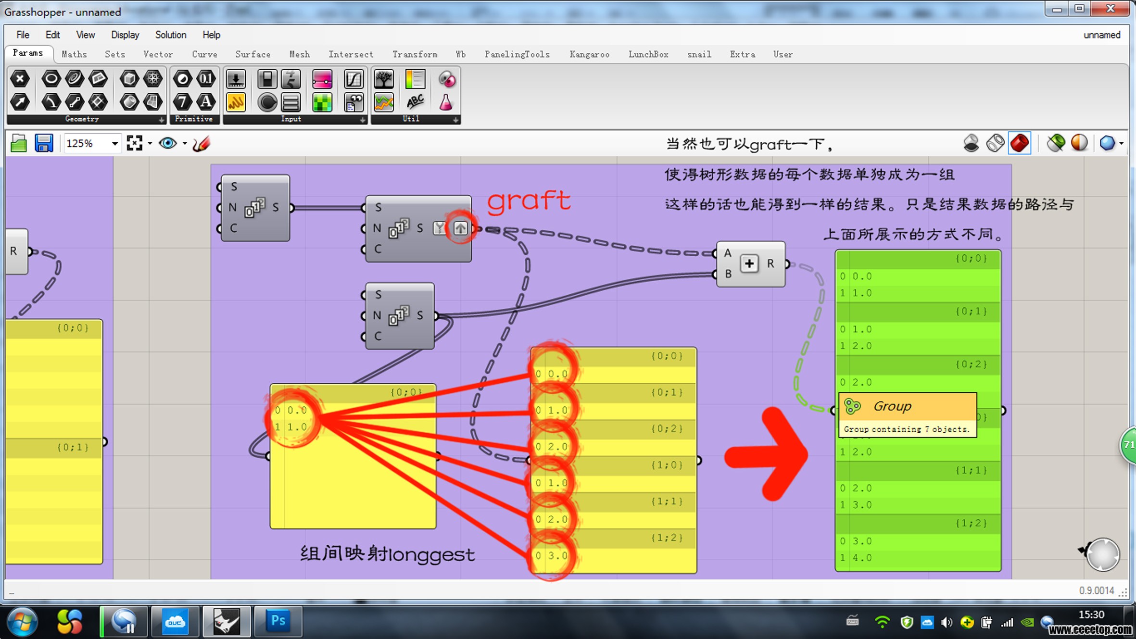Screen dimensions: 1136x639
Task: Choose the Legend icon in Util
Action: pyautogui.click(x=415, y=79)
